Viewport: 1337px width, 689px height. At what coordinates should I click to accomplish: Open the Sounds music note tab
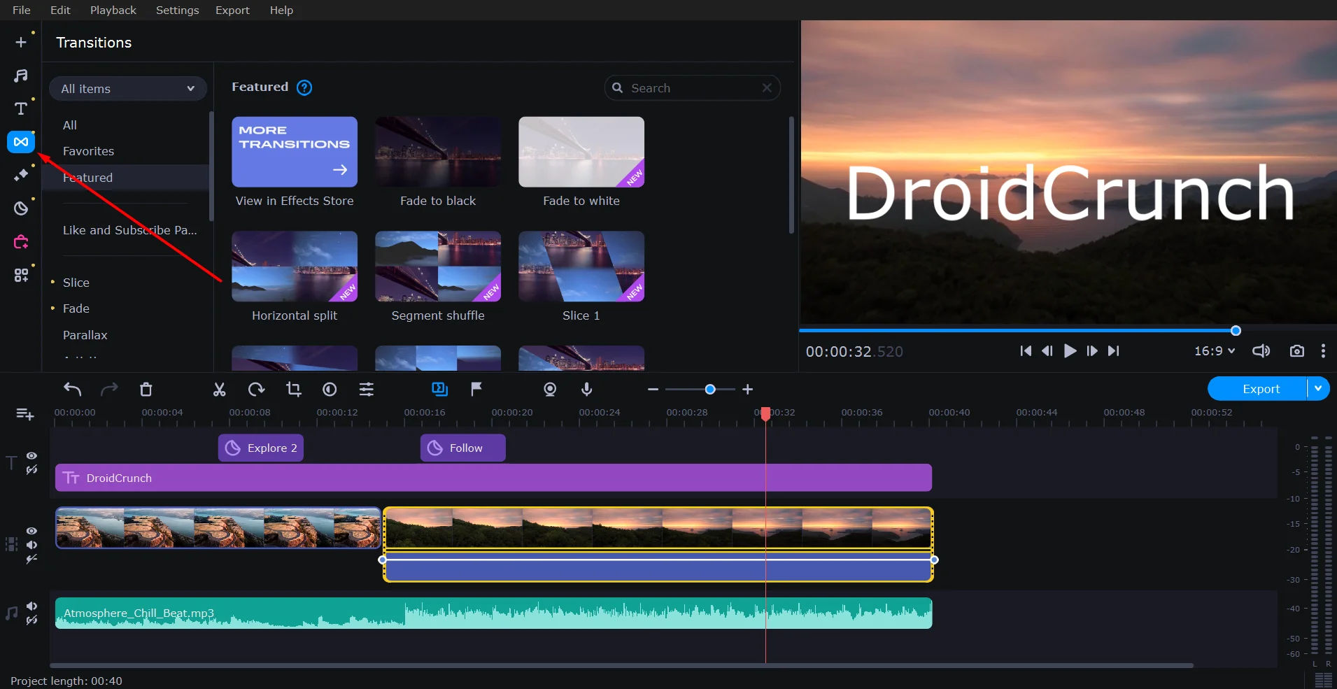point(21,76)
